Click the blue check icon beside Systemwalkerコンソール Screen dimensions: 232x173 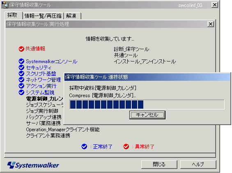coord(21,61)
